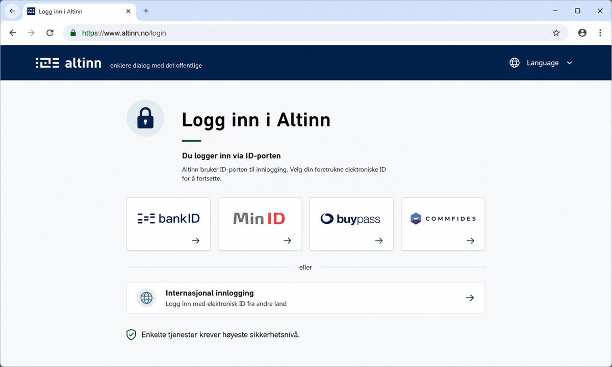This screenshot has height=367, width=612.
Task: View site security padlock info
Action: [73, 33]
